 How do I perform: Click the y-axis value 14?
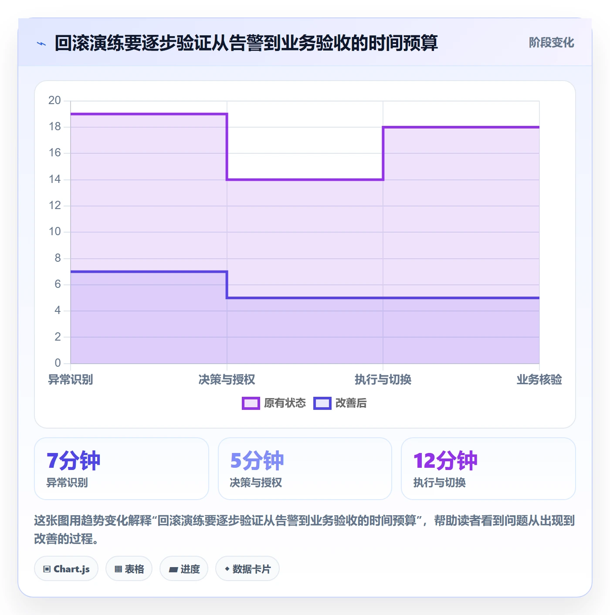pyautogui.click(x=54, y=179)
